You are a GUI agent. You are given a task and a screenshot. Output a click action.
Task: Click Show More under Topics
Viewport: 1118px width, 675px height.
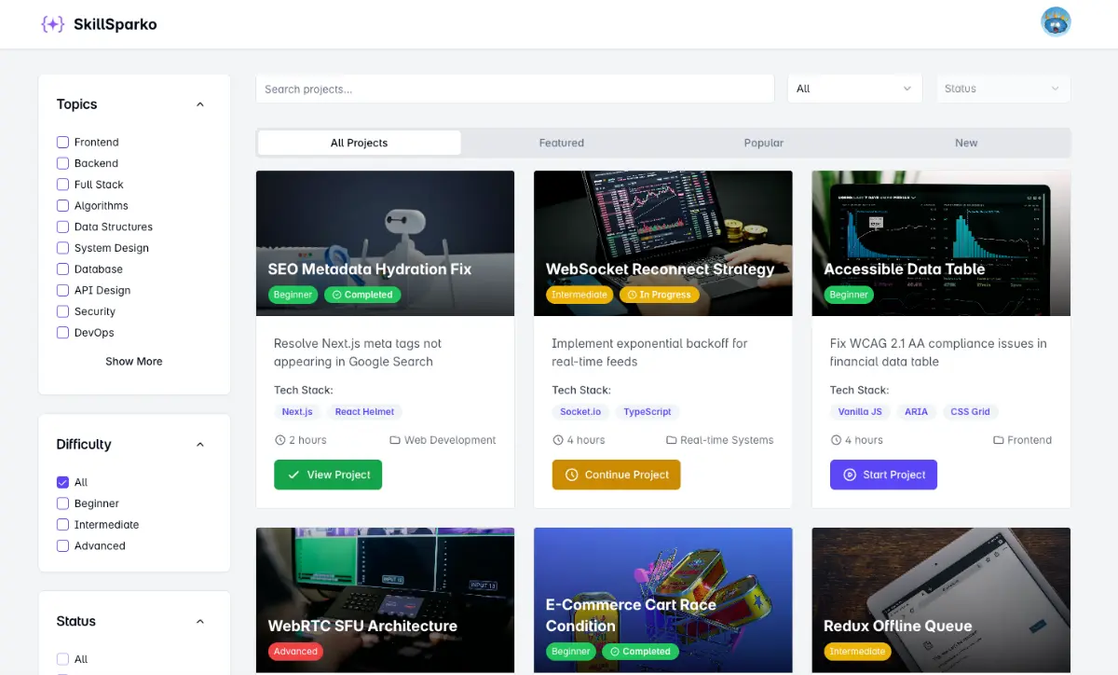click(133, 362)
